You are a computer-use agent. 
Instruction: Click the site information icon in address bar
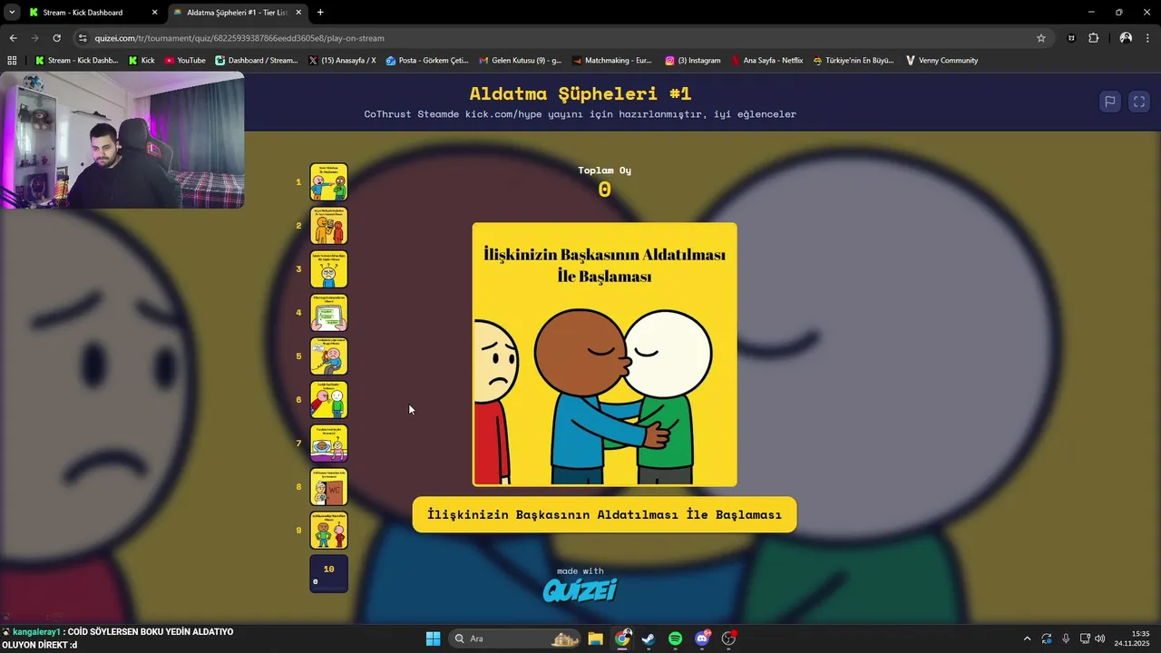pyautogui.click(x=83, y=38)
